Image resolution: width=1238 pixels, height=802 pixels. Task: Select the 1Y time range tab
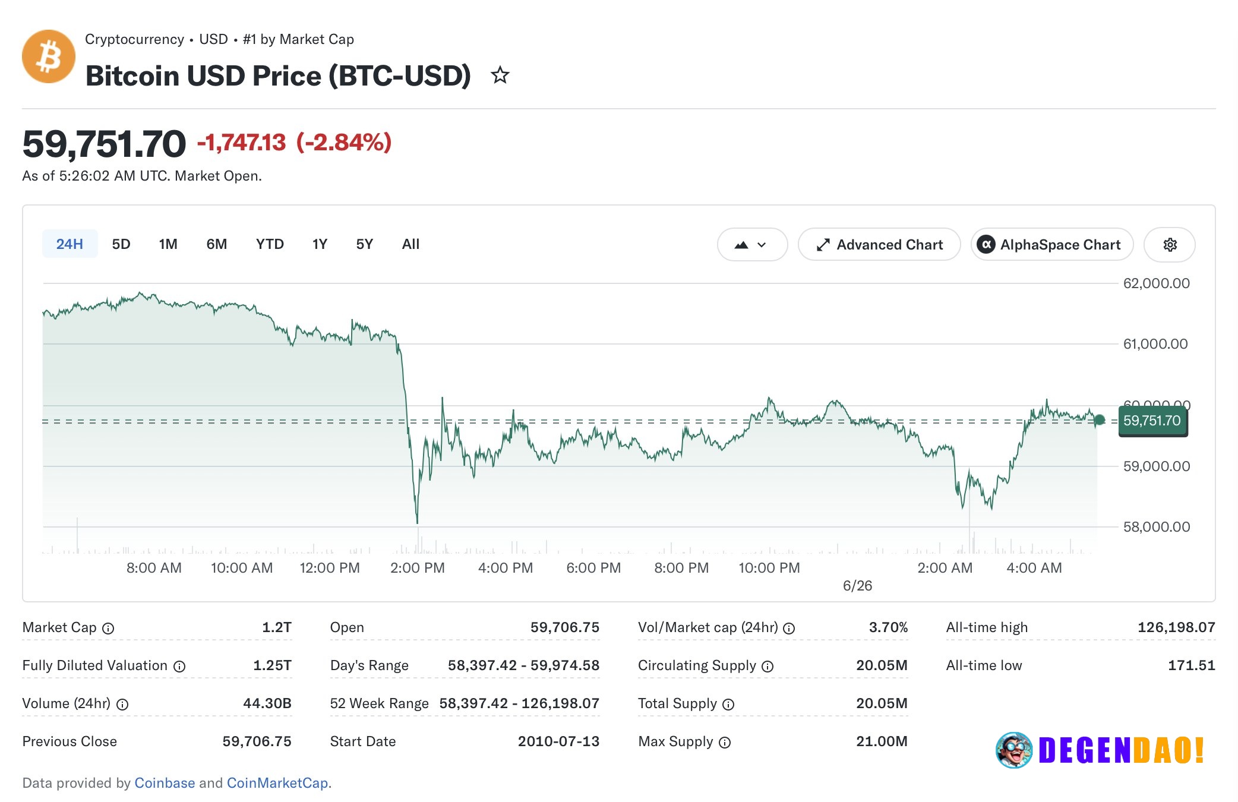click(320, 244)
